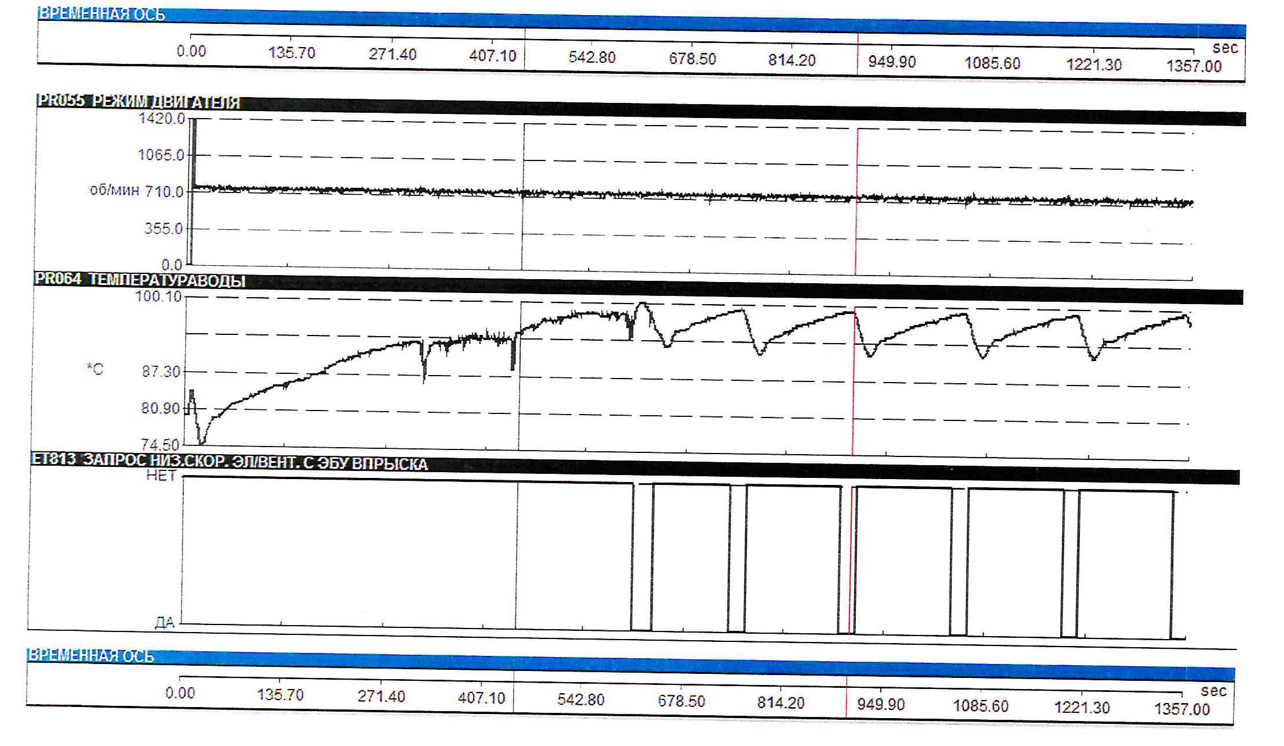Click 0.00 label on top time axis
The width and height of the screenshot is (1284, 746).
(x=191, y=52)
